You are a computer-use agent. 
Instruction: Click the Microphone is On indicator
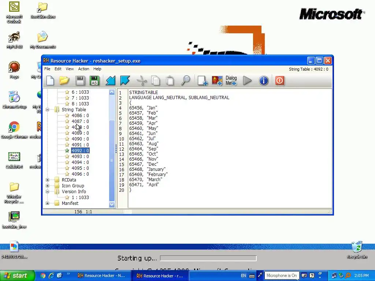(282, 276)
